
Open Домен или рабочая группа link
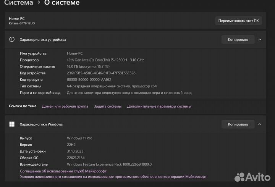(x=65, y=106)
